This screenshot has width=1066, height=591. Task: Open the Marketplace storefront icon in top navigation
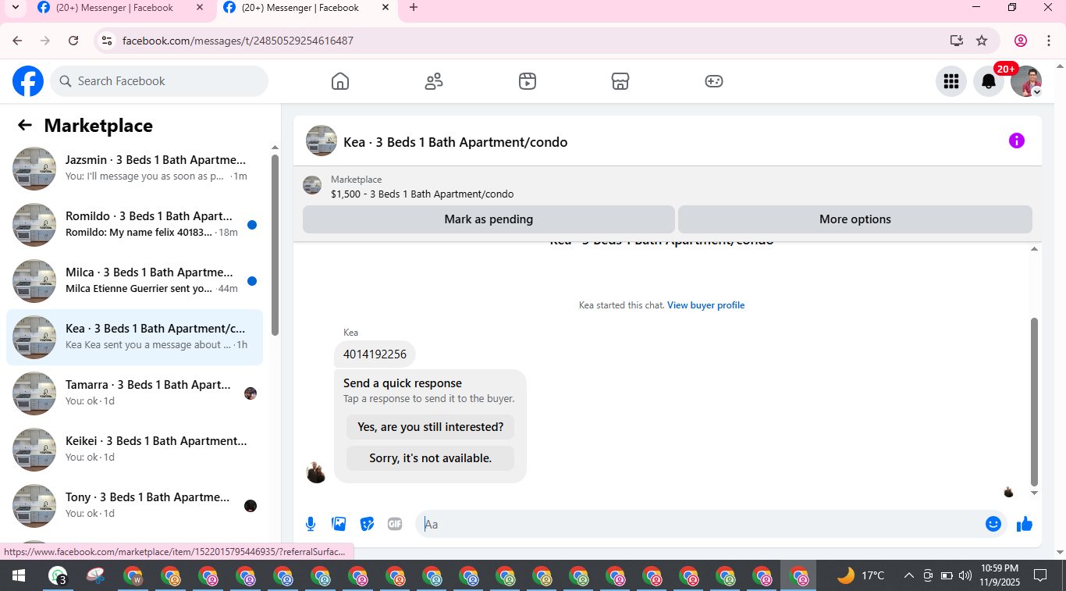620,81
